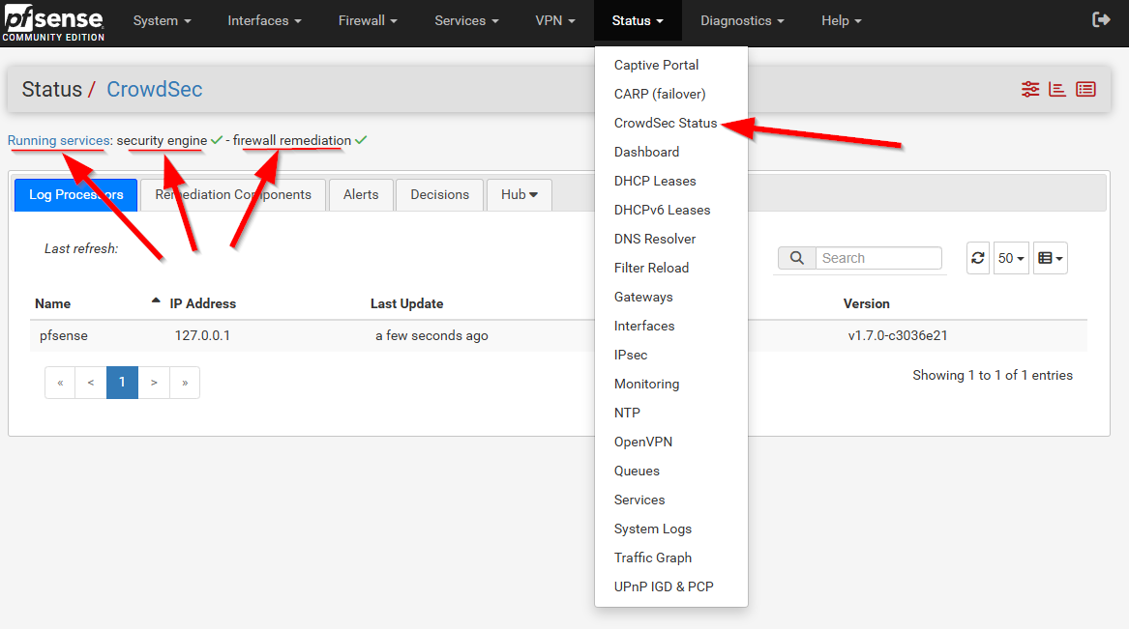
Task: Open the rows-per-page 50 dropdown
Action: [1011, 258]
